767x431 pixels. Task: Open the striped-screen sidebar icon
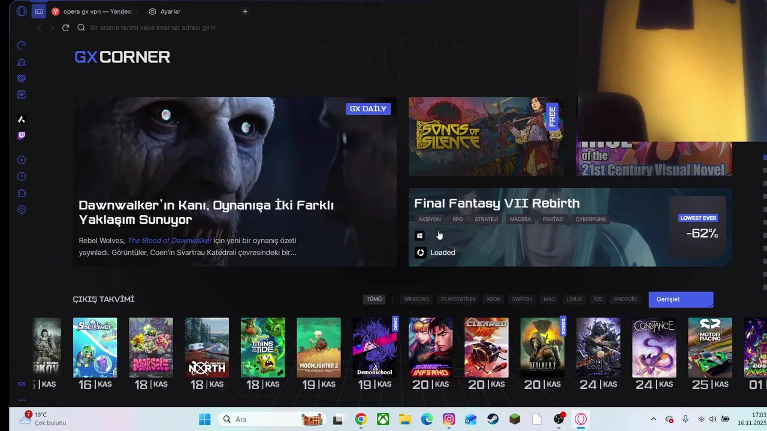pos(22,78)
